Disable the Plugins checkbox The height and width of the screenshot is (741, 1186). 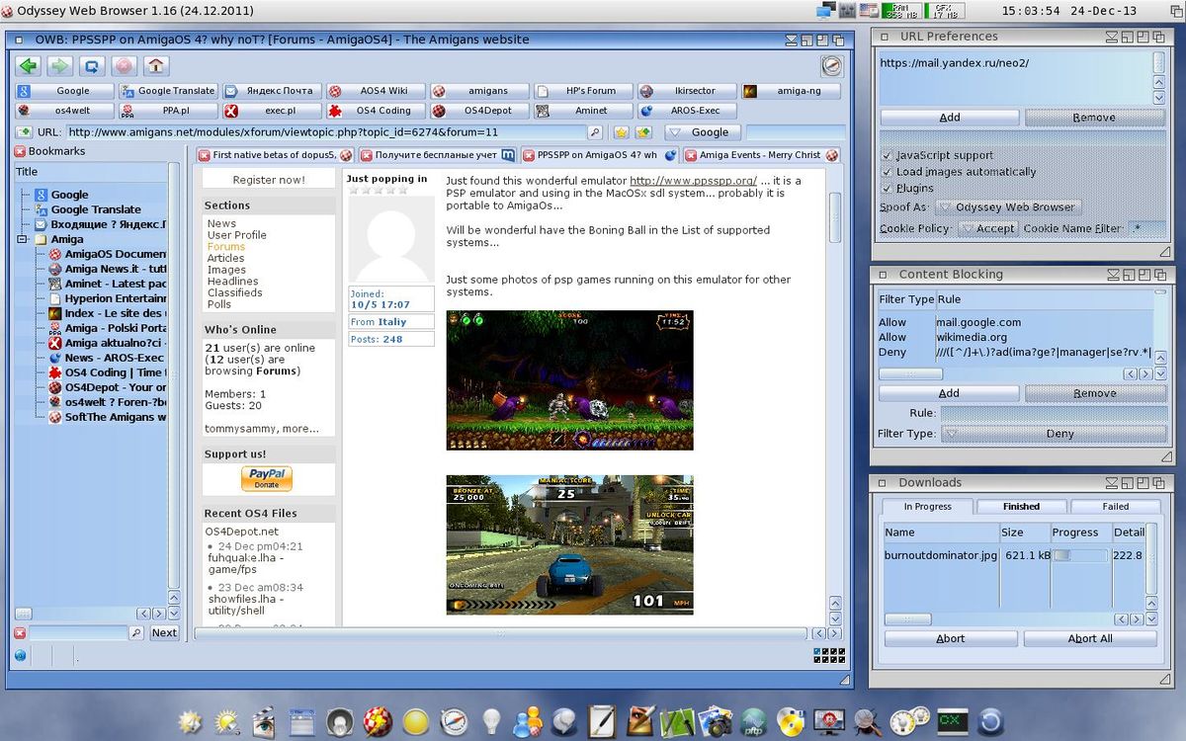[x=887, y=188]
